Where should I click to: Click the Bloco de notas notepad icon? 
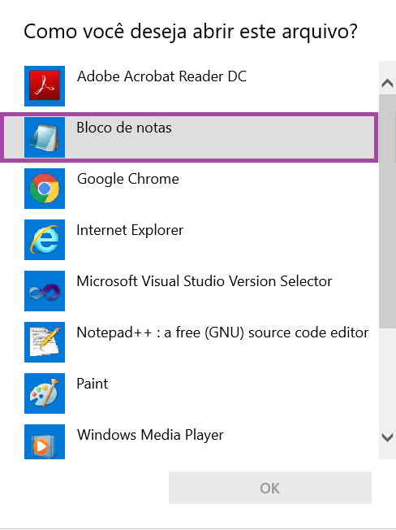point(45,137)
